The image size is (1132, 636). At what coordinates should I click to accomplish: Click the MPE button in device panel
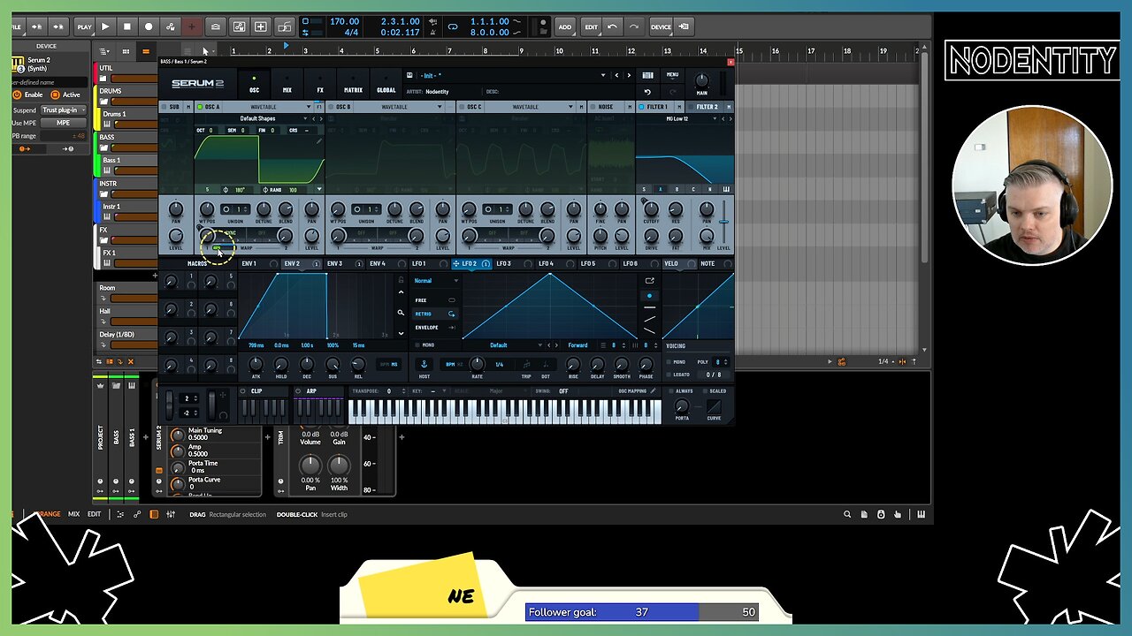tap(63, 123)
